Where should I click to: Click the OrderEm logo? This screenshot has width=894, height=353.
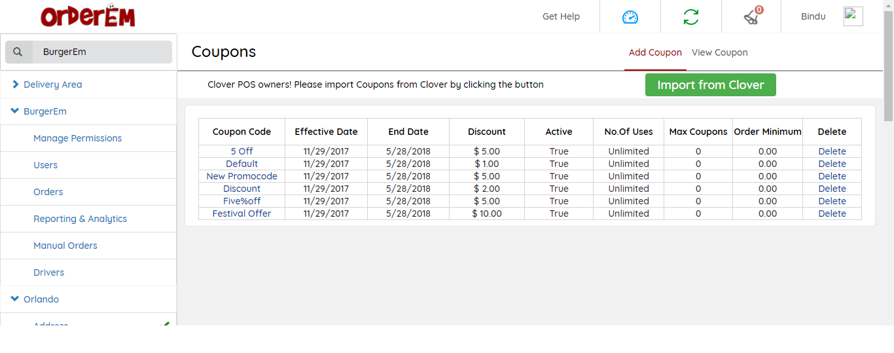[x=88, y=16]
